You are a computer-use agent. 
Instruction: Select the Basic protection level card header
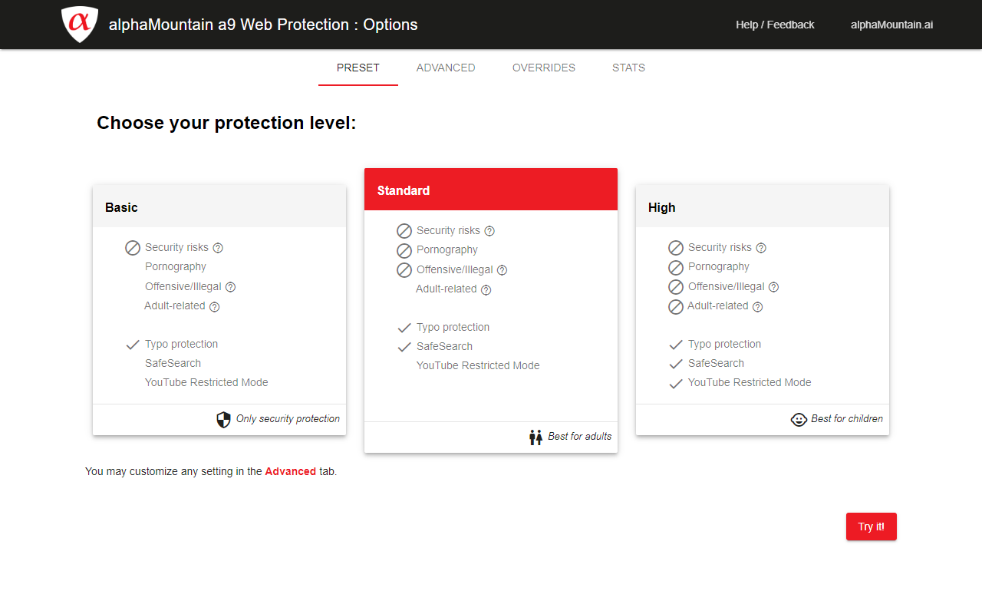(219, 207)
